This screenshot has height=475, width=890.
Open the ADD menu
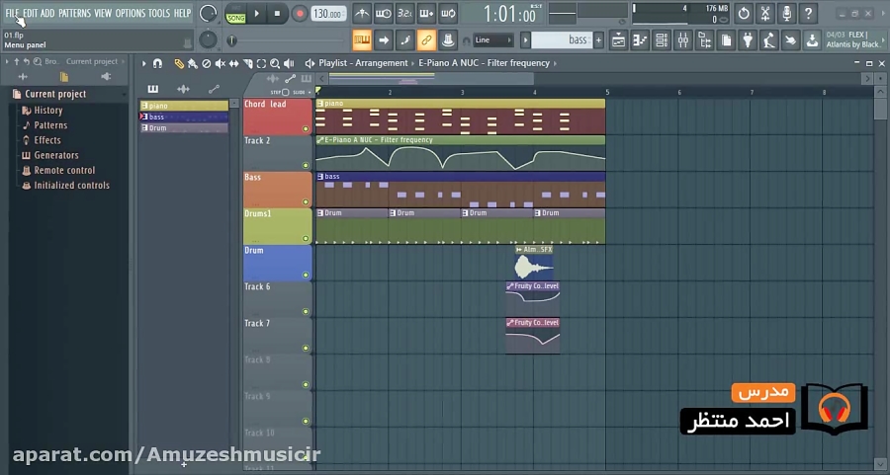coord(47,13)
